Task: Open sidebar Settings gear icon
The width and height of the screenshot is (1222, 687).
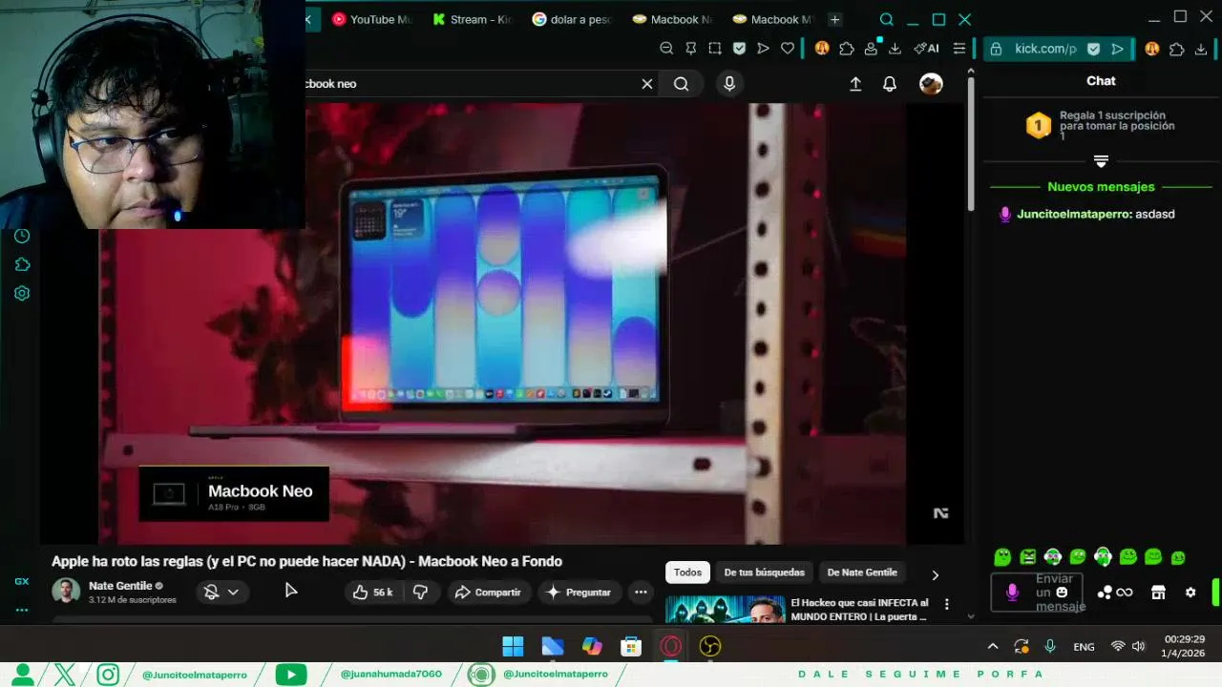Action: (x=22, y=293)
